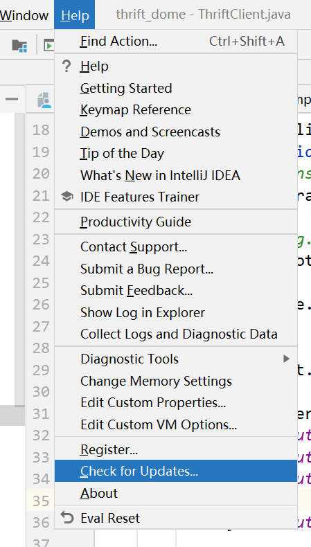This screenshot has width=311, height=547.
Task: Open the Help menu in menu bar
Action: [74, 15]
